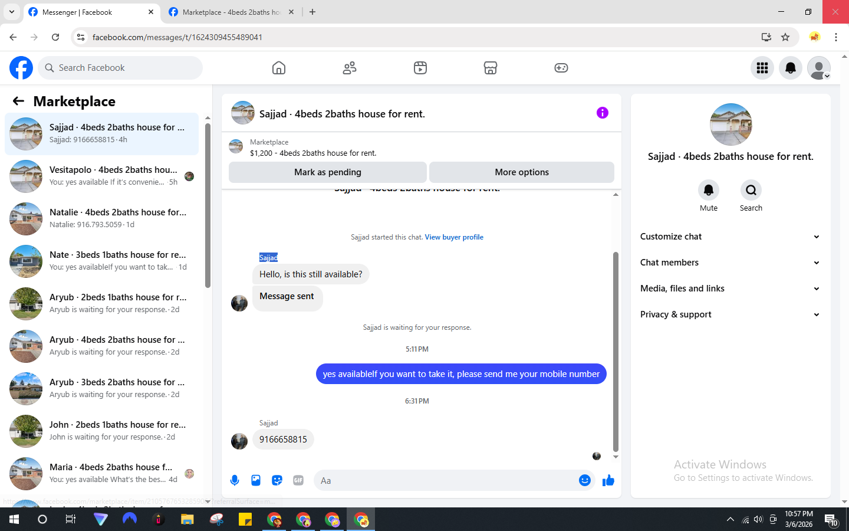Viewport: 849px width, 531px height.
Task: Bookmark this tab star icon
Action: [785, 37]
